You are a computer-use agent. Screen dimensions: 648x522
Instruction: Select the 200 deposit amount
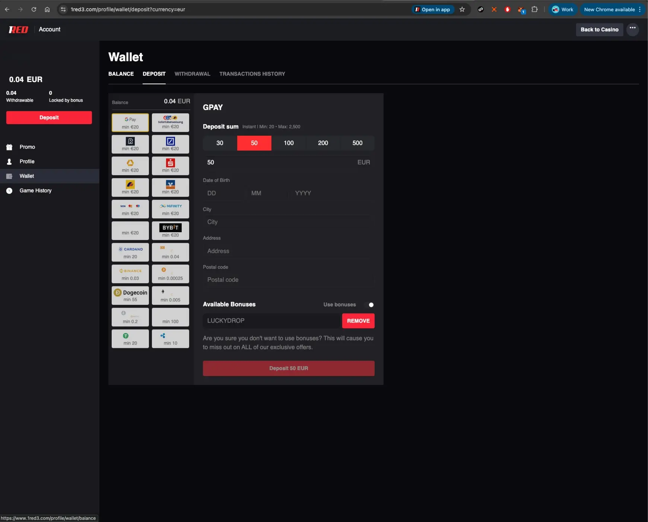click(x=323, y=143)
